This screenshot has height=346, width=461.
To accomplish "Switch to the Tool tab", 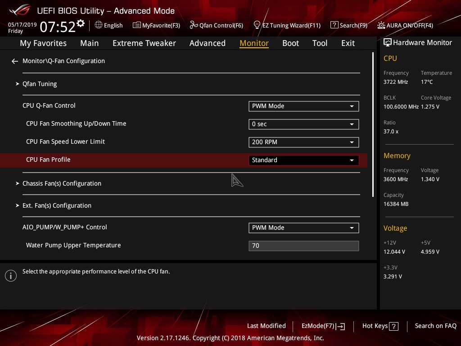I will coord(320,43).
